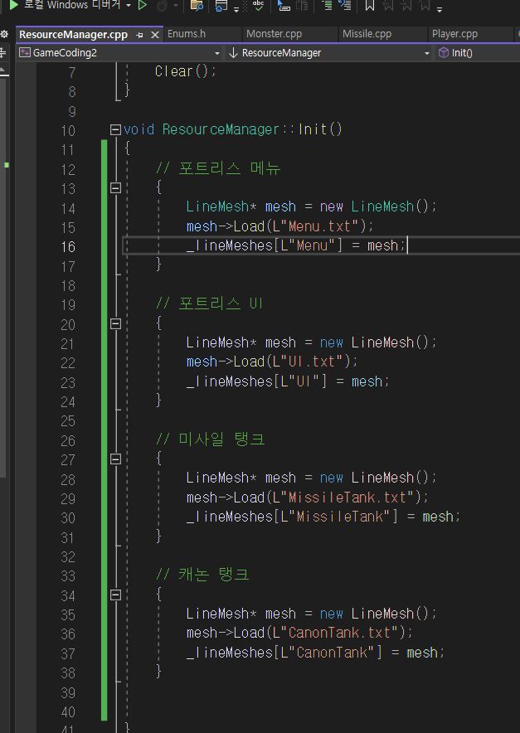This screenshot has width=520, height=733.
Task: Click the Find in Files folder icon
Action: pos(197,6)
